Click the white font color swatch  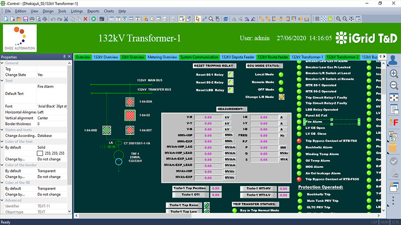pyautogui.click(x=40, y=153)
